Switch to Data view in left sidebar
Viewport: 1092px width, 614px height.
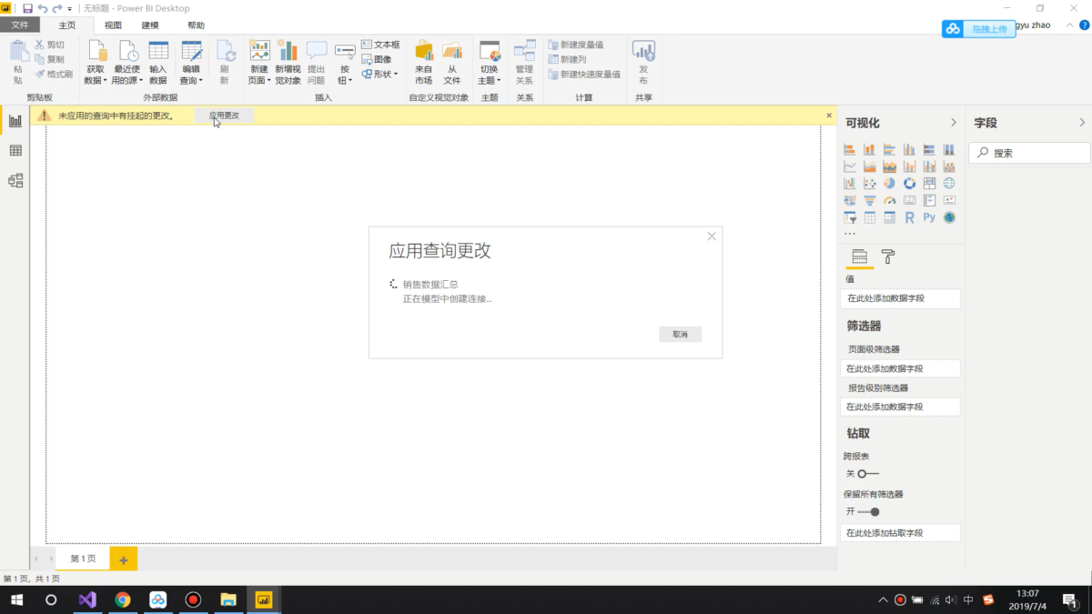[x=15, y=151]
